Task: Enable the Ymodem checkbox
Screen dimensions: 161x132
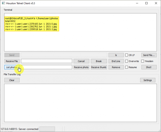Action: 143,61
